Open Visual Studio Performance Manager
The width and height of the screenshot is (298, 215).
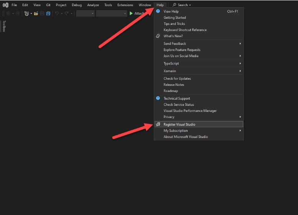[190, 111]
